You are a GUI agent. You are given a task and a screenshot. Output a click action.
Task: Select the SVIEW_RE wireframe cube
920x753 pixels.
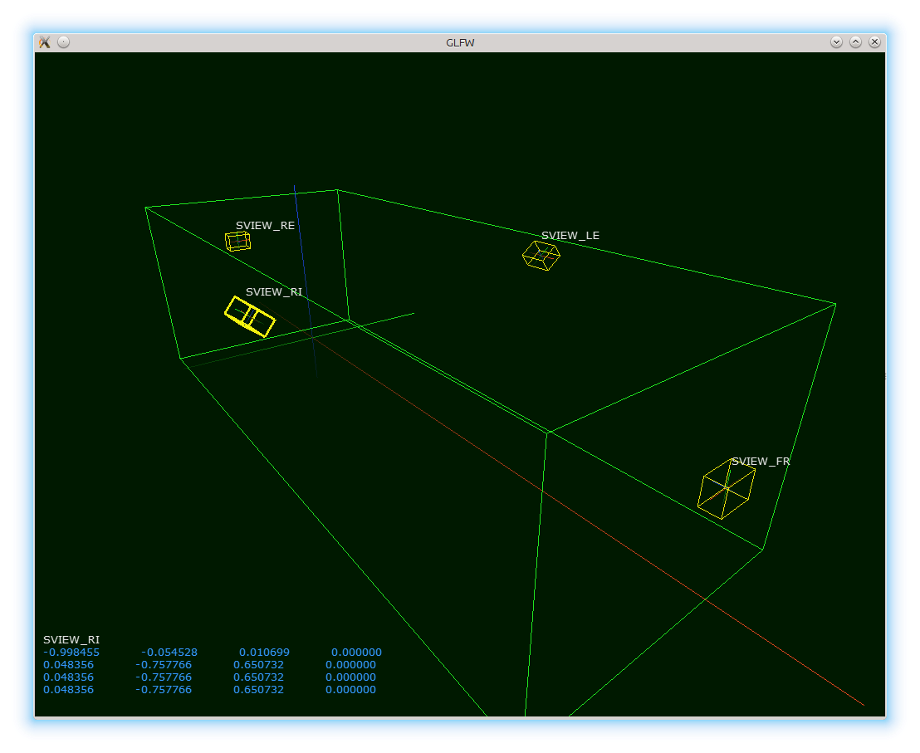click(x=237, y=241)
